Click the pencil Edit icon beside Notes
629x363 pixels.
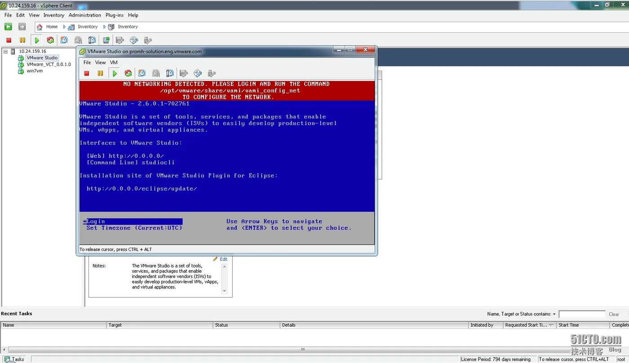point(216,259)
